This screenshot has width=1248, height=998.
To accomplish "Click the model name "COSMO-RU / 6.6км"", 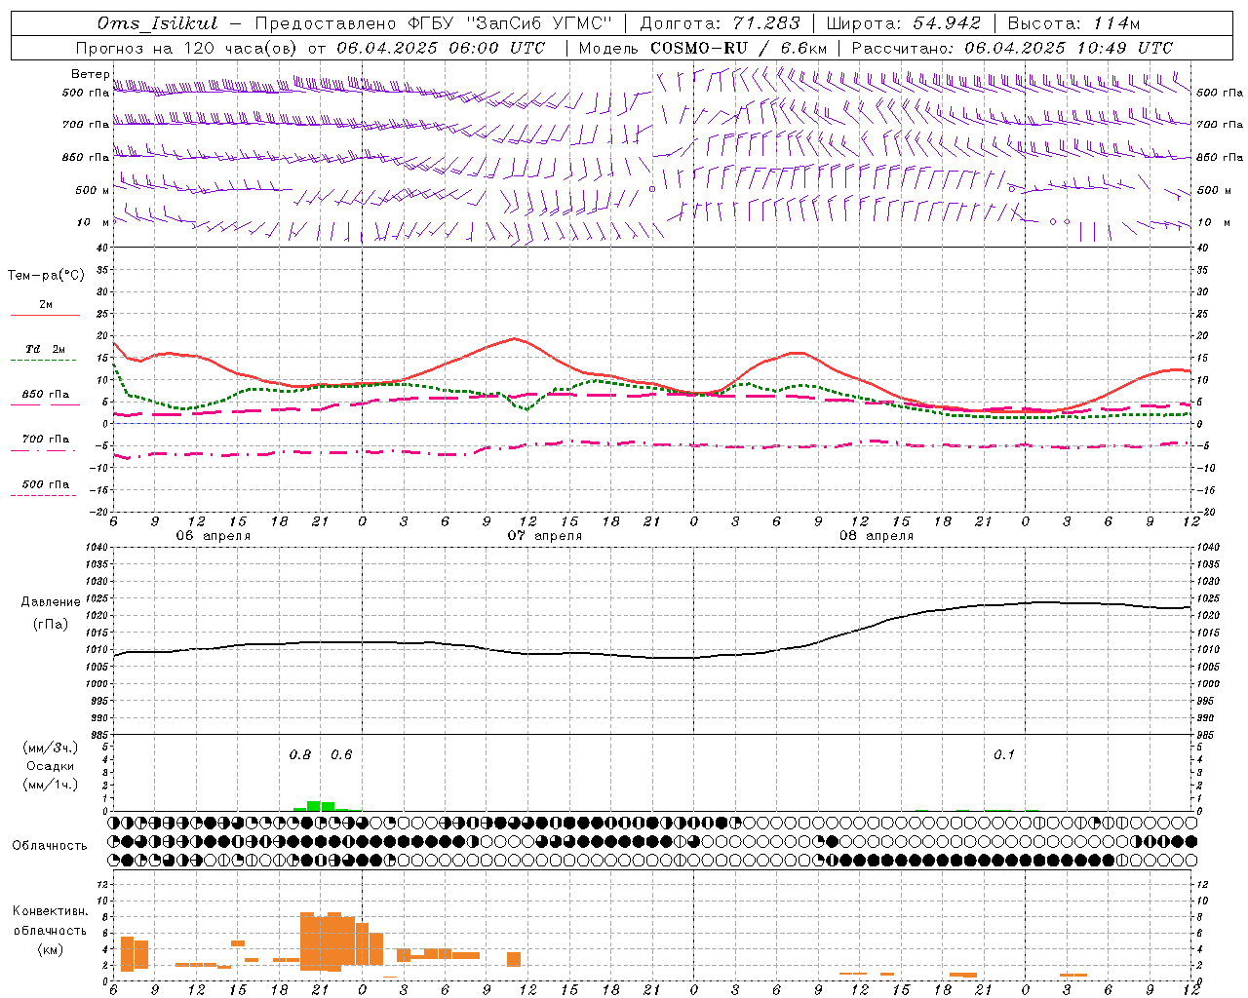I will pyautogui.click(x=739, y=48).
